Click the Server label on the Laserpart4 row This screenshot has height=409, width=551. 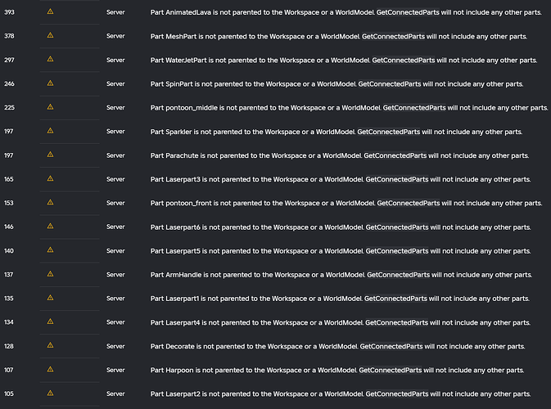point(115,322)
